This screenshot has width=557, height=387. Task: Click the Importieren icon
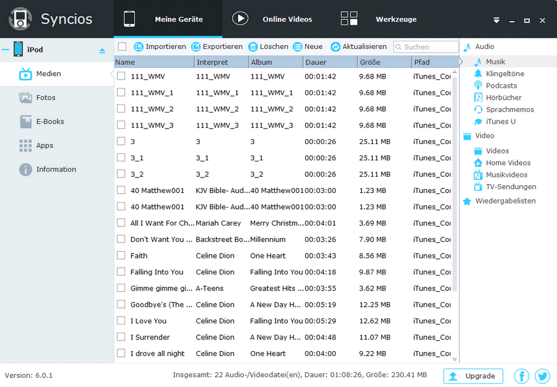(x=139, y=46)
